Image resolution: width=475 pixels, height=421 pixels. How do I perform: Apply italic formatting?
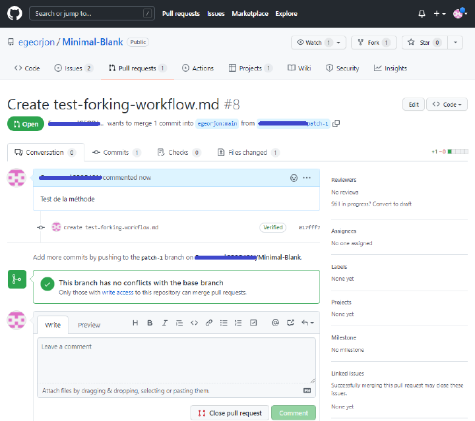pos(164,323)
